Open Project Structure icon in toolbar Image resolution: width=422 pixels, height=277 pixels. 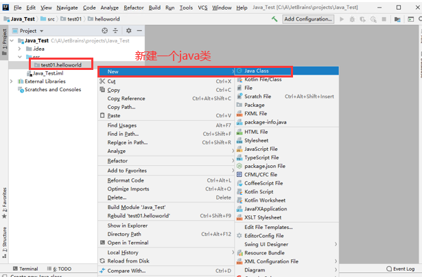[x=397, y=19]
